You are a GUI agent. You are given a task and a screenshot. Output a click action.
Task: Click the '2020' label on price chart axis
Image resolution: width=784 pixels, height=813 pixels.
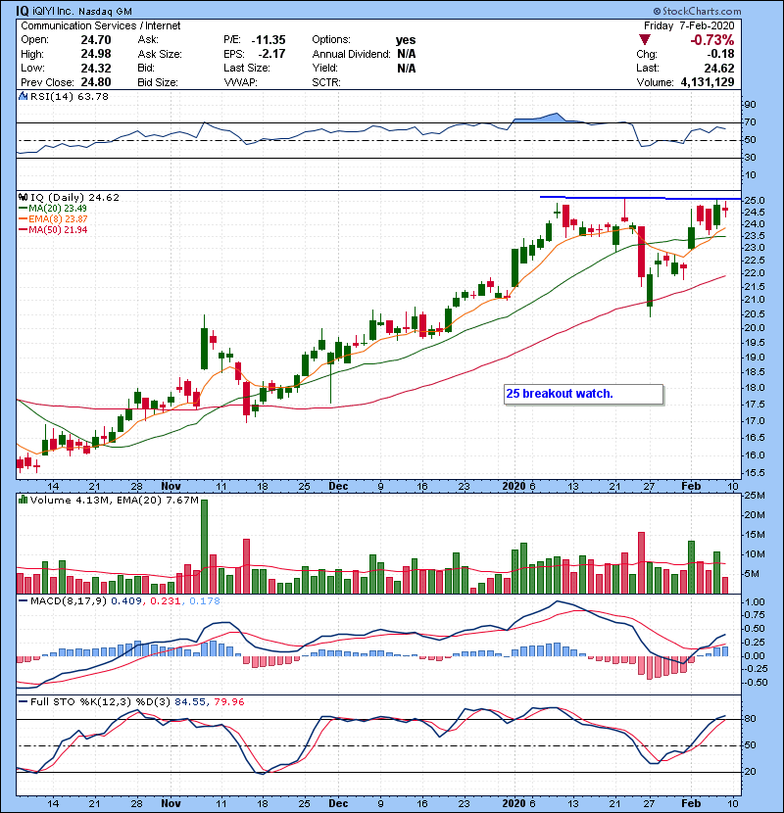514,487
